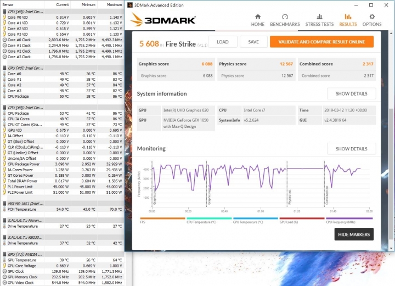
Task: Open the 3DMark HOME tab
Action: click(257, 20)
